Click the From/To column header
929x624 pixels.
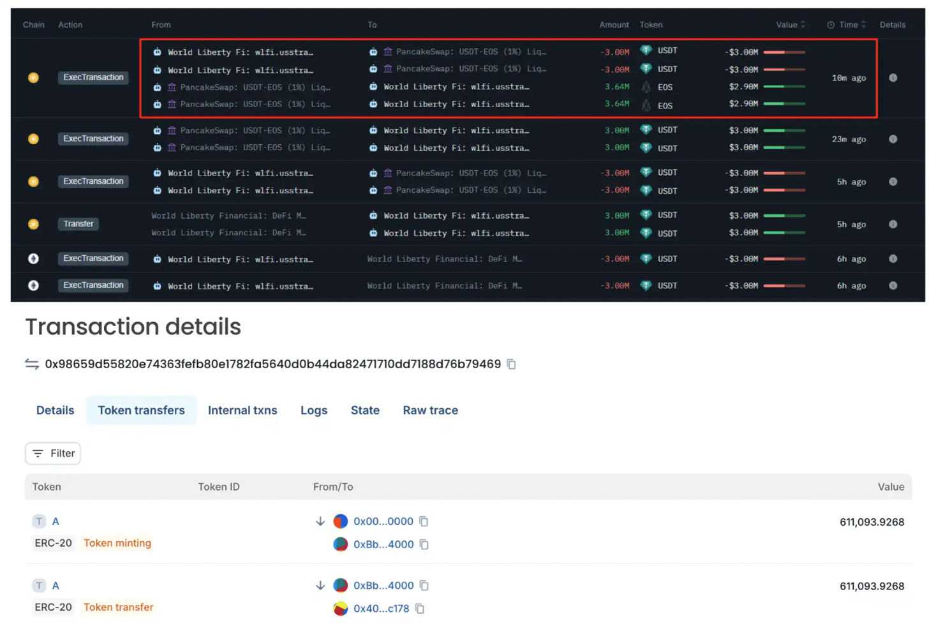click(333, 487)
